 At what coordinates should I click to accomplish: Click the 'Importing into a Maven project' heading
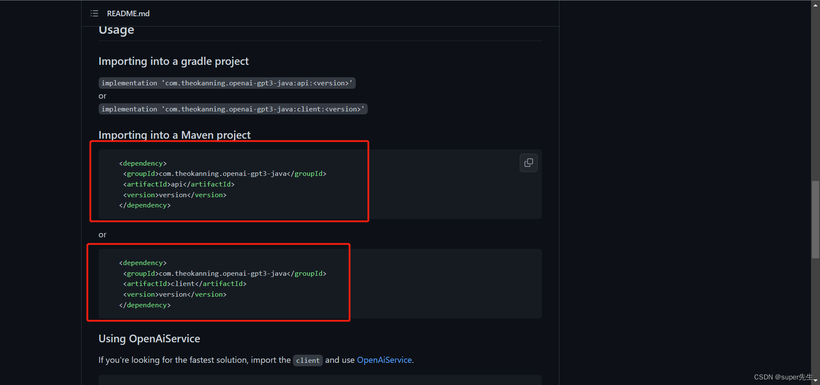(x=175, y=135)
